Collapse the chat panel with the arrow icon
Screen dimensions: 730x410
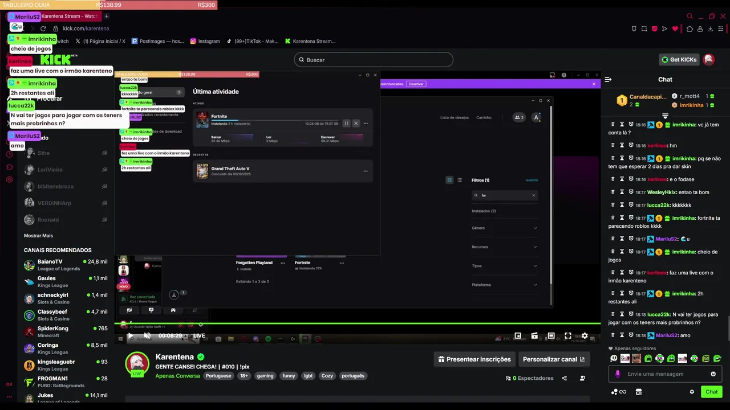tap(608, 80)
